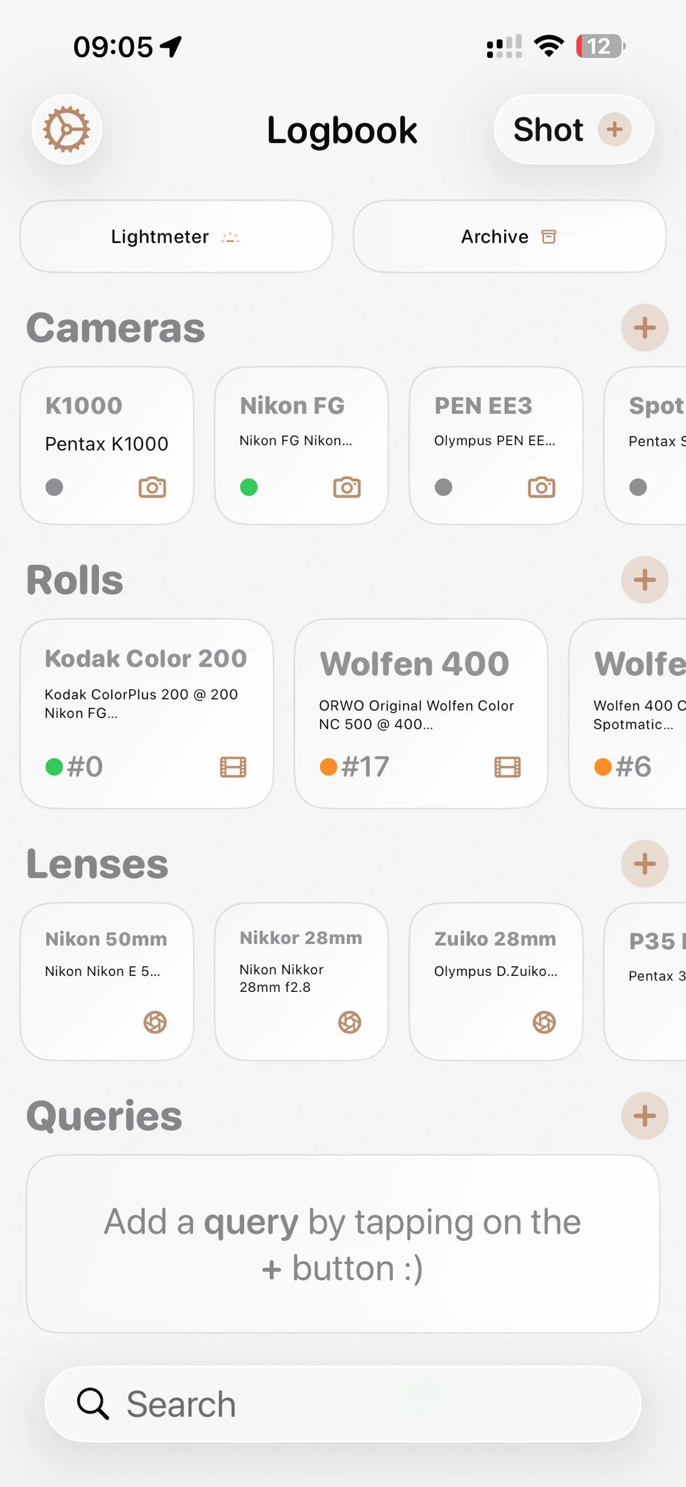The height and width of the screenshot is (1487, 686).
Task: Open the Lightmeter
Action: click(x=176, y=237)
